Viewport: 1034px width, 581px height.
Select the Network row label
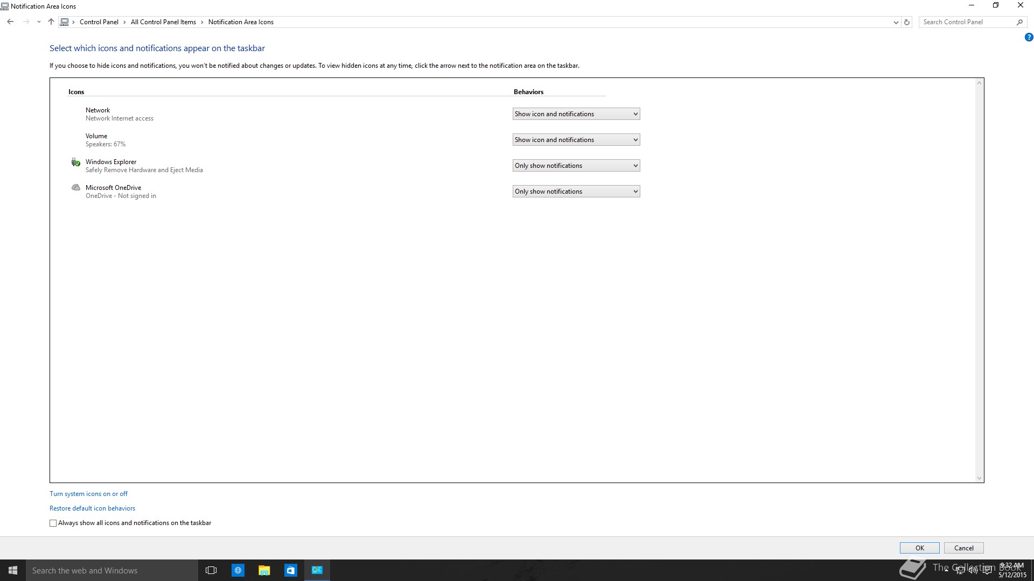97,110
